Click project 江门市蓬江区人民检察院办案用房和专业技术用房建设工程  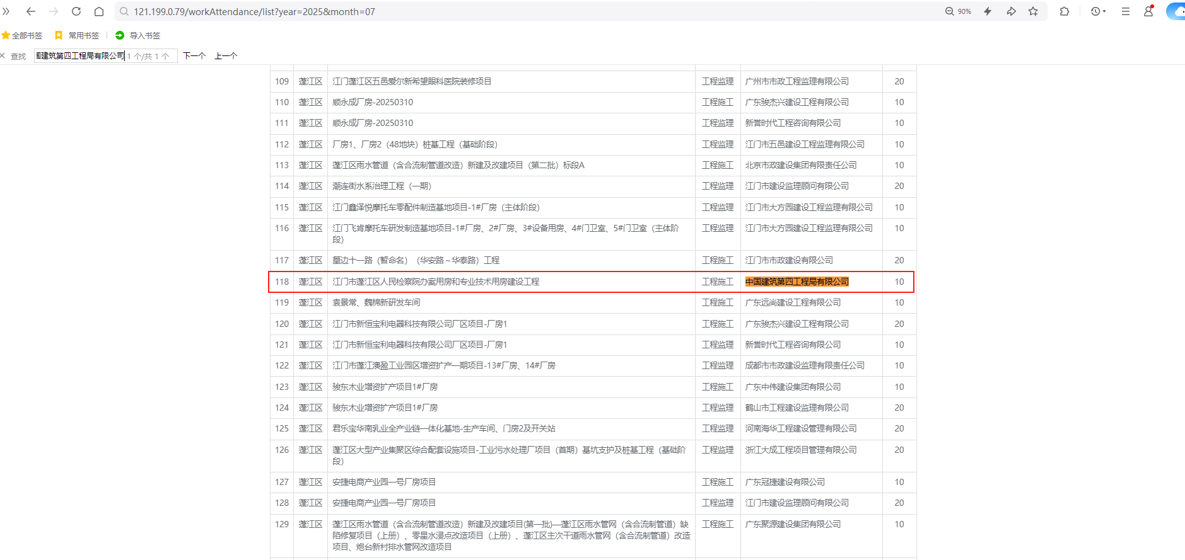click(x=436, y=282)
